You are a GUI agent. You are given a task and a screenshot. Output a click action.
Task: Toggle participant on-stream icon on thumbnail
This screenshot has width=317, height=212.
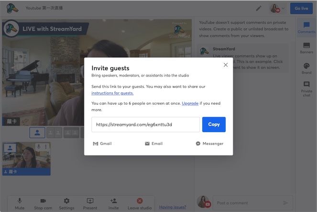coord(10,148)
